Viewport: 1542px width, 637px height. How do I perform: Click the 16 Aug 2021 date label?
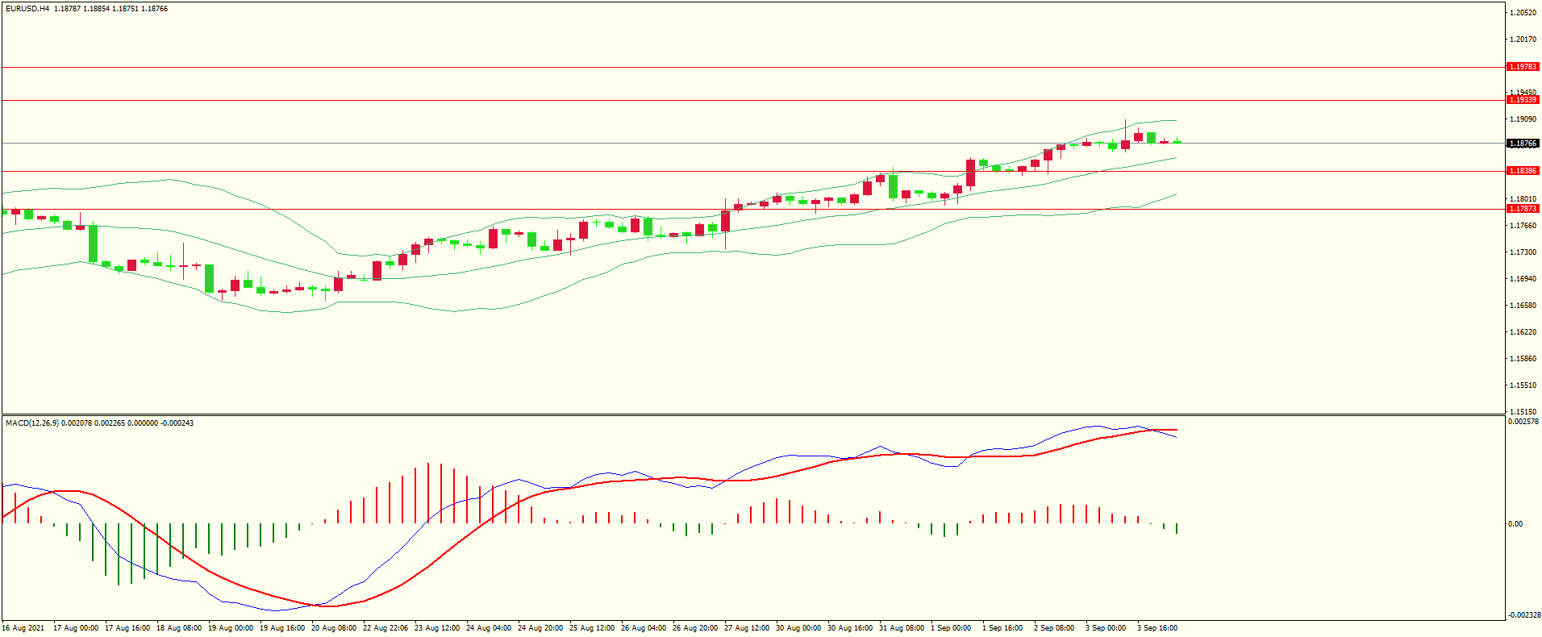[x=23, y=628]
